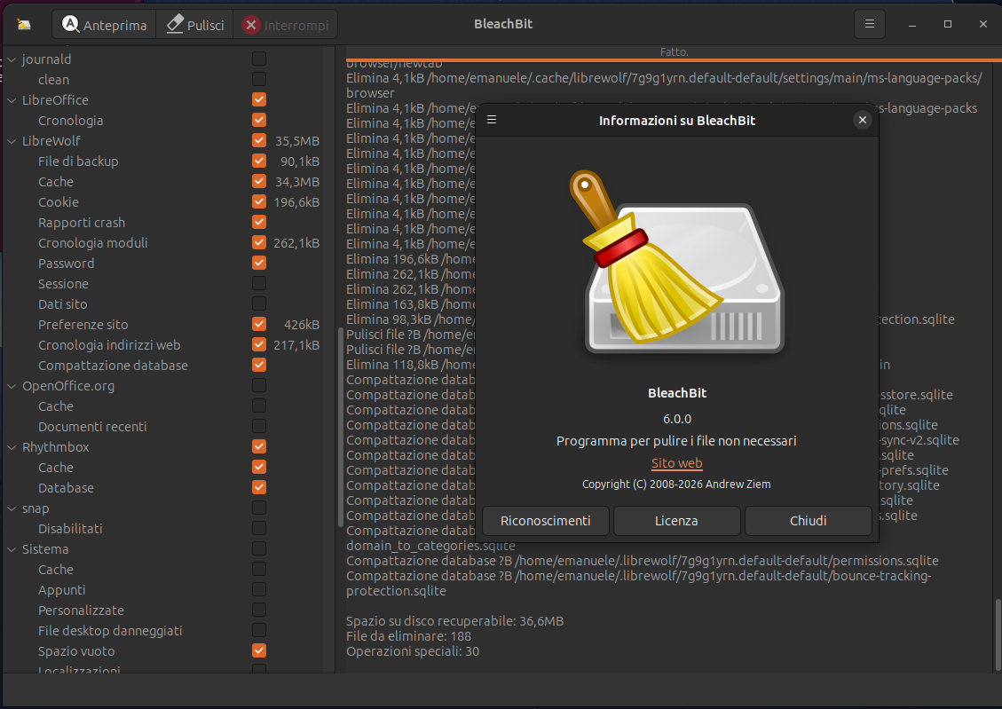Image resolution: width=1002 pixels, height=709 pixels.
Task: Open the hamburger menu inside the About dialog
Action: 491,120
